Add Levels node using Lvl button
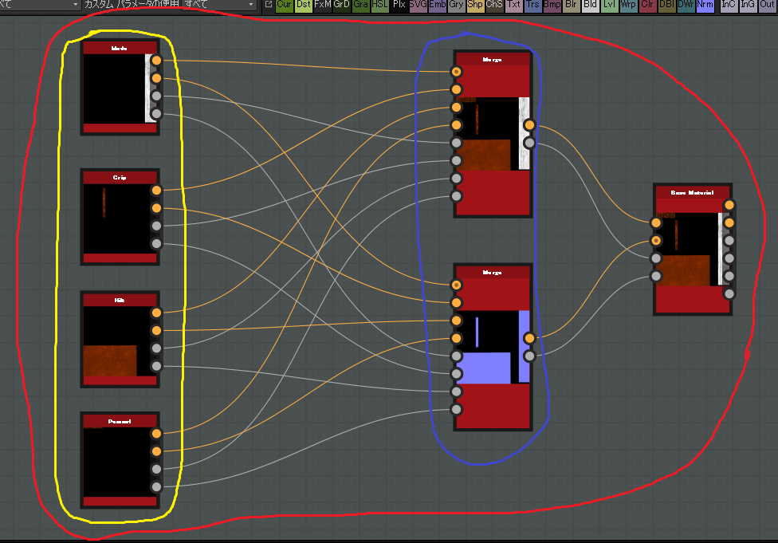Image resolution: width=778 pixels, height=543 pixels. pyautogui.click(x=609, y=5)
